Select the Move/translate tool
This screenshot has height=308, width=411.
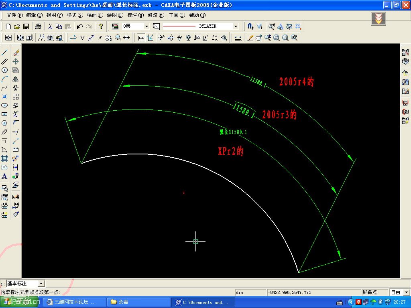[x=16, y=61]
